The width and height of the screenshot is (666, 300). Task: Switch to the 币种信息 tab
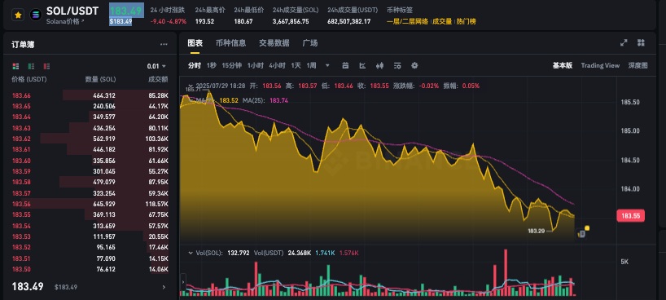pos(230,43)
